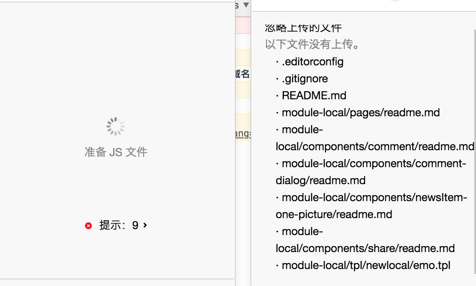
Task: Click the red error icon beside 提示
Action: click(88, 226)
